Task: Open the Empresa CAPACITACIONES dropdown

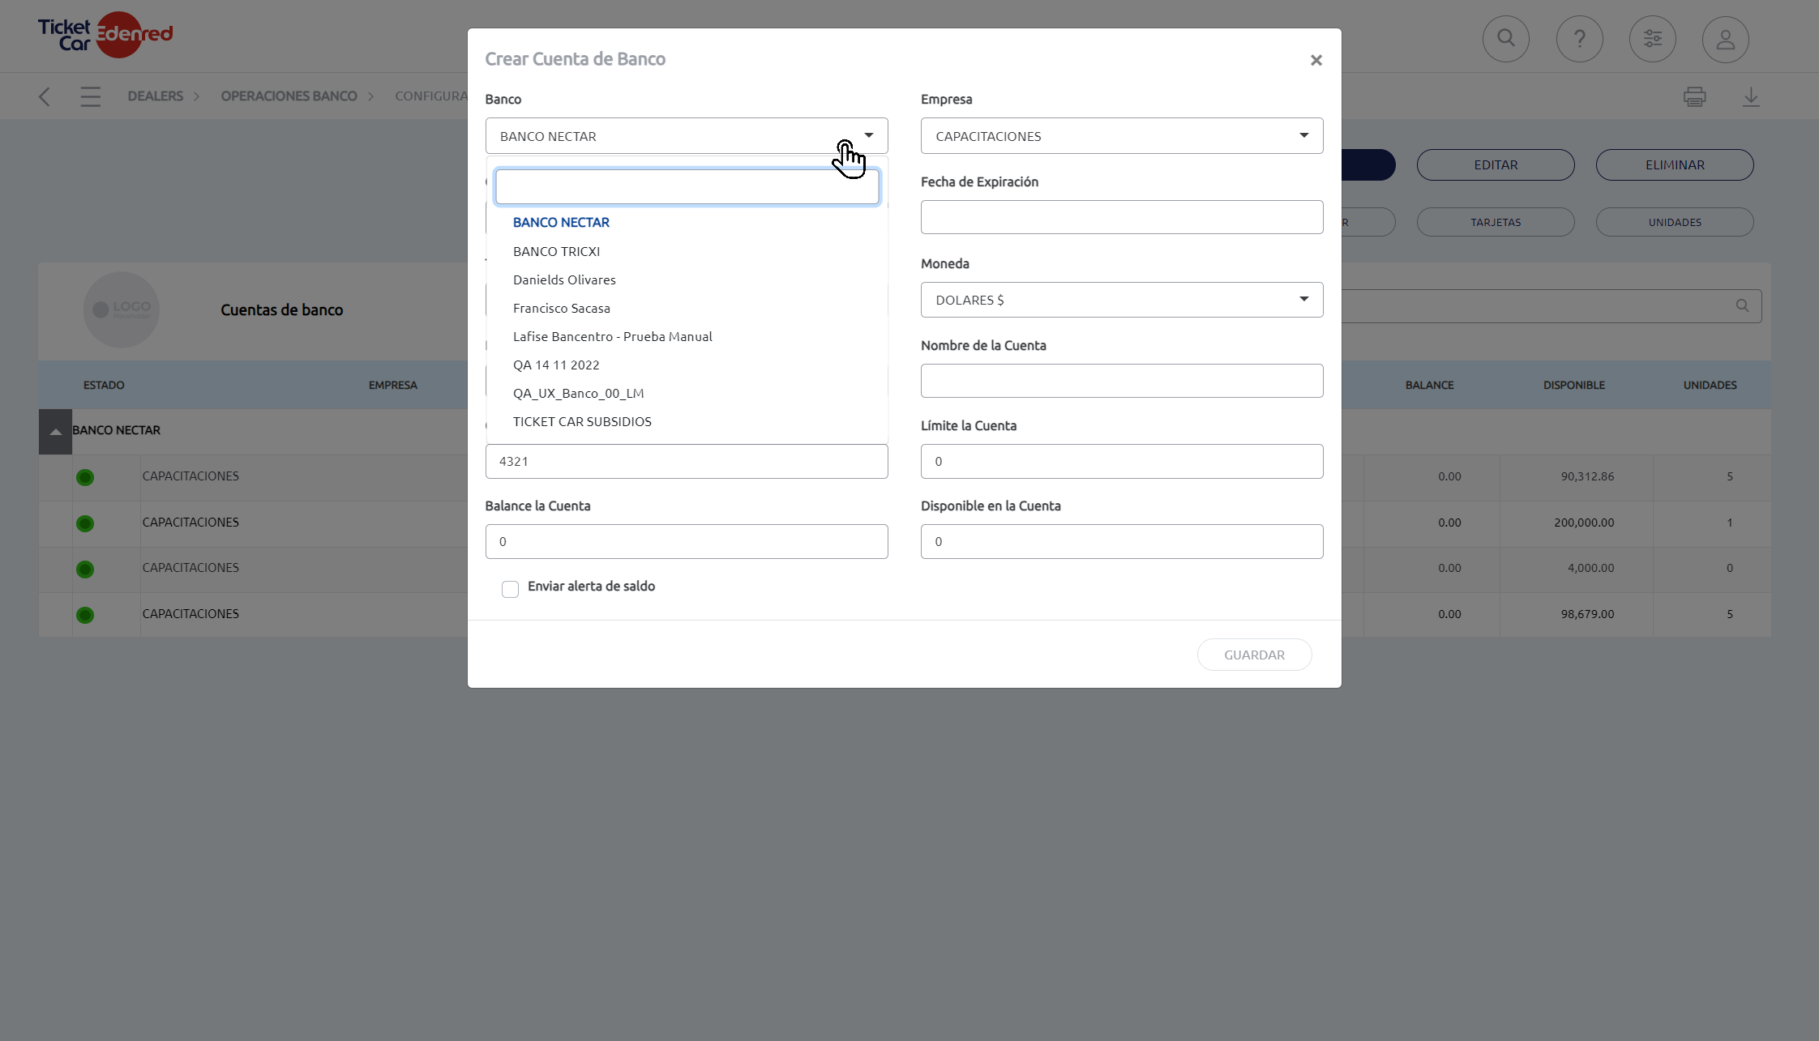Action: tap(1122, 135)
